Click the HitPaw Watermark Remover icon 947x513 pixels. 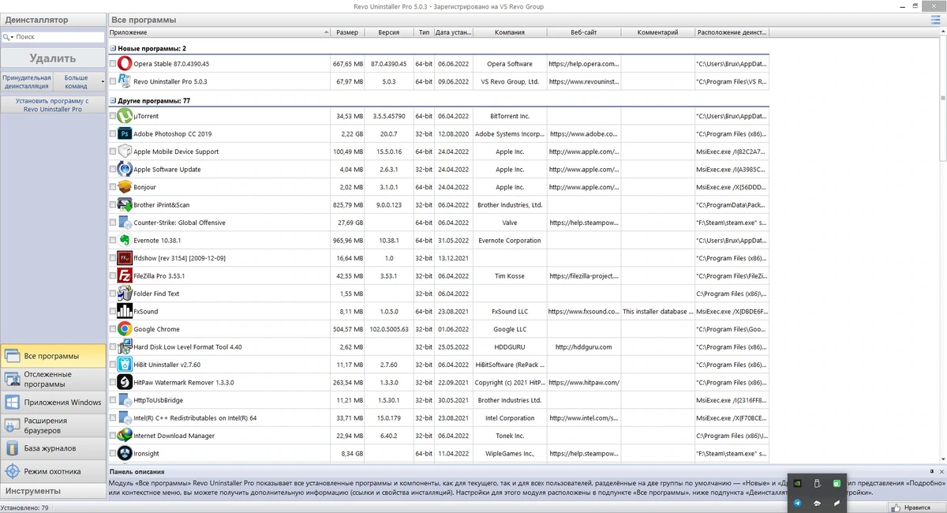[125, 383]
